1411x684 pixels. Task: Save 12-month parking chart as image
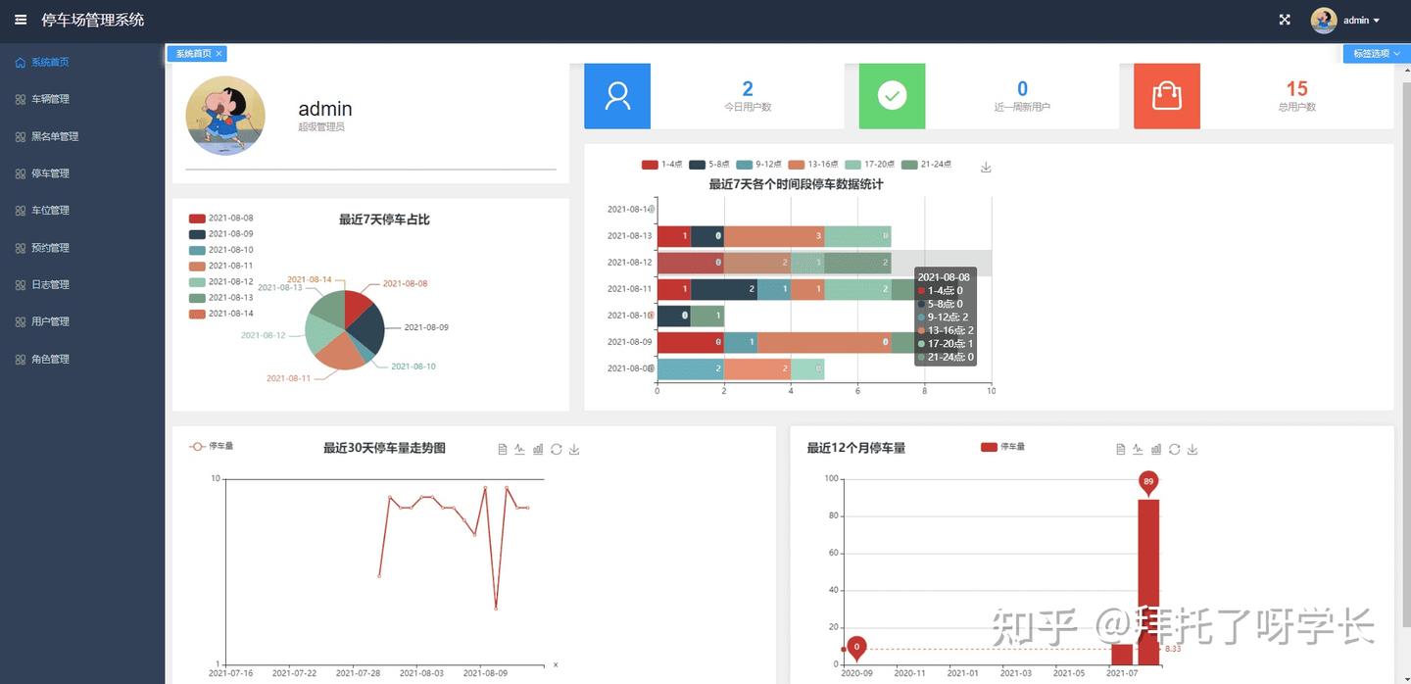point(1192,450)
